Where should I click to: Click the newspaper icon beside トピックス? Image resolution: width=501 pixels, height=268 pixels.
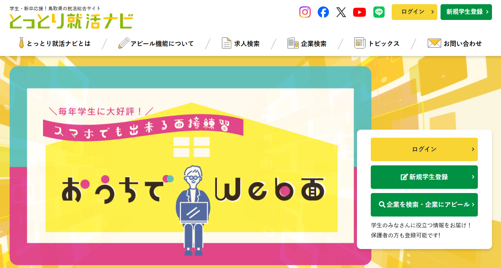pyautogui.click(x=360, y=43)
